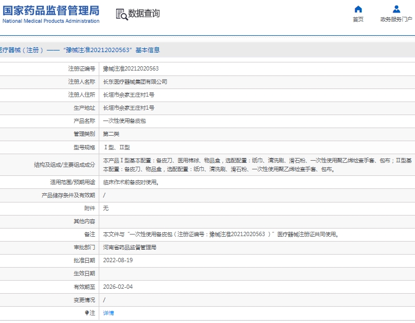Click the 政务服务门户 label text

(396, 20)
